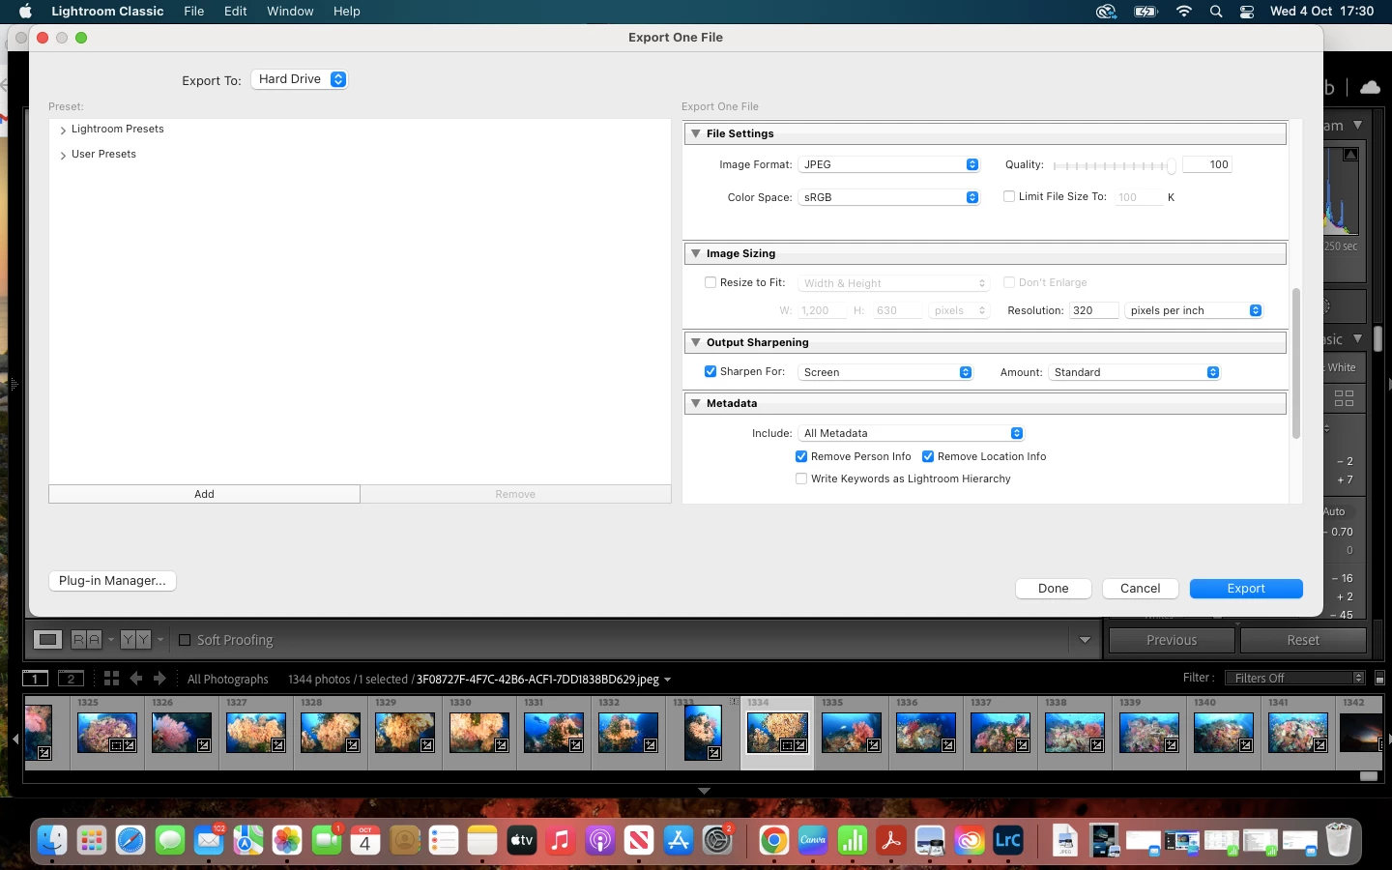Open the Amount Standard dropdown

click(1135, 372)
